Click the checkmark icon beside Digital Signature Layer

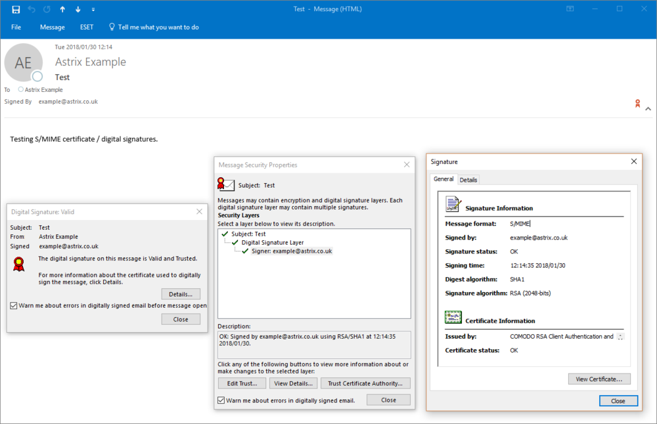coord(235,242)
